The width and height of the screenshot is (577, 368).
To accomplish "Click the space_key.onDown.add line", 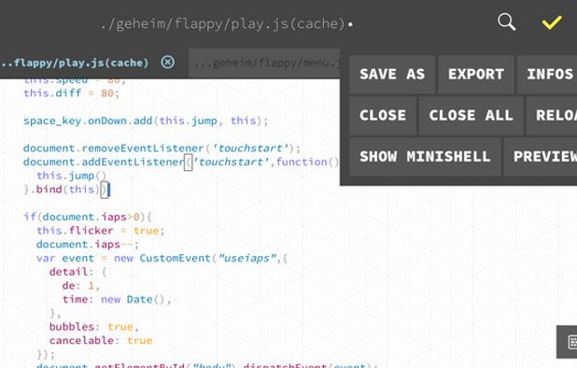I will tap(146, 120).
